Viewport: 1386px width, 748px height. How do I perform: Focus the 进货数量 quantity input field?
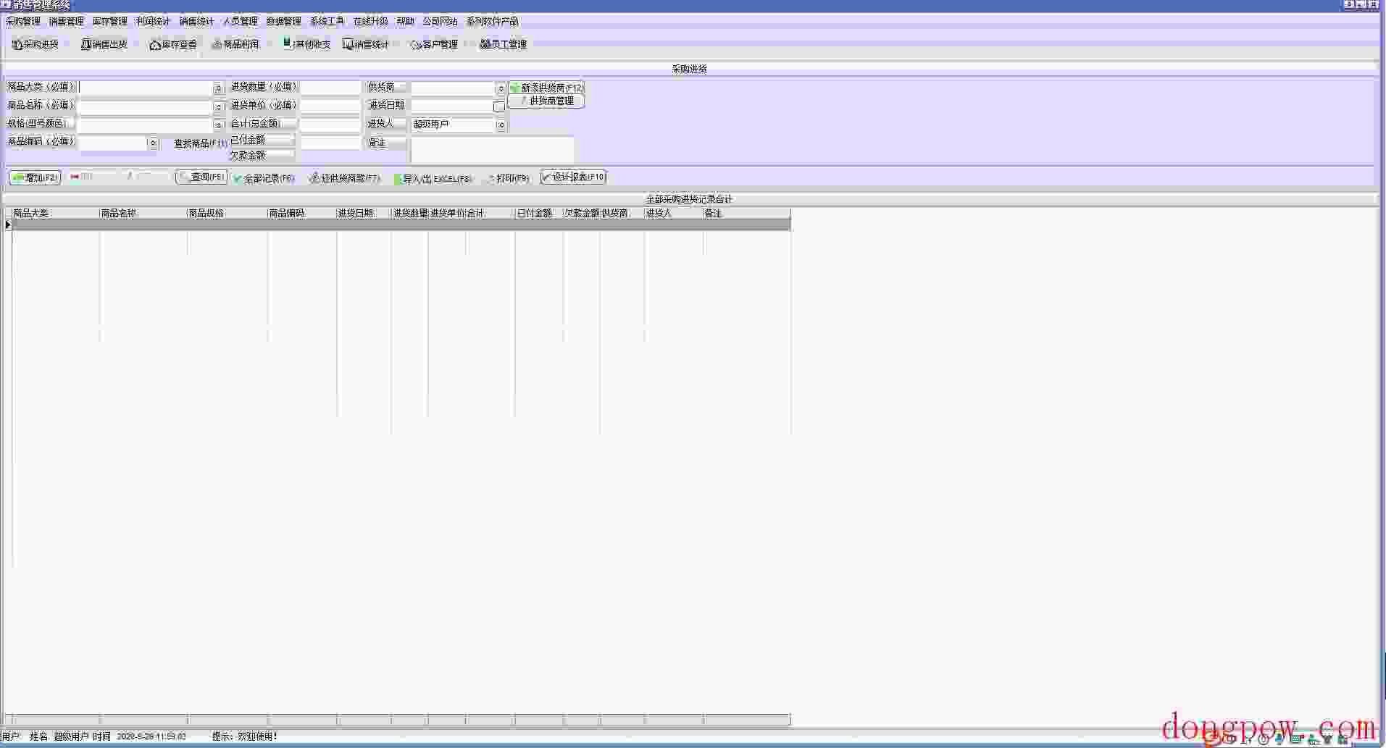(x=330, y=88)
